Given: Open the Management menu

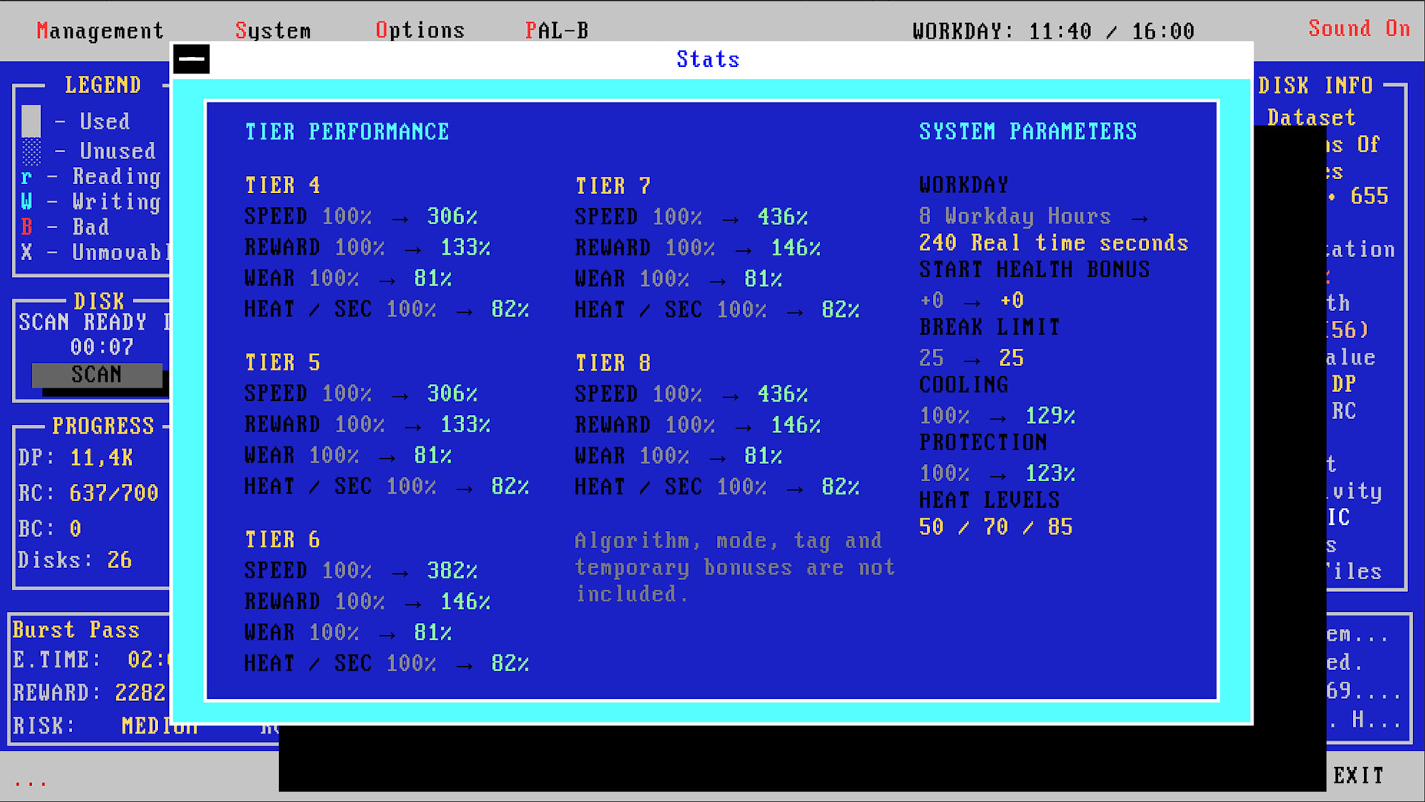Looking at the screenshot, I should point(100,30).
